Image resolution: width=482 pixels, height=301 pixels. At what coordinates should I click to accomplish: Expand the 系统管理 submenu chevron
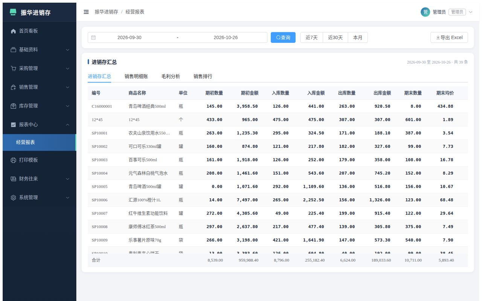tap(68, 198)
